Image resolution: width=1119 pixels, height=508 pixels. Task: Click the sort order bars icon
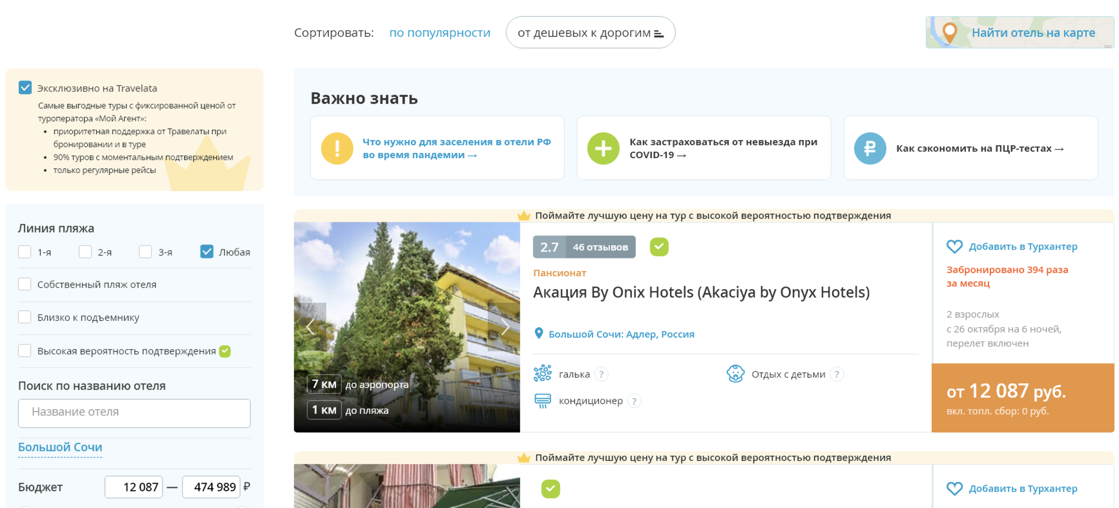coord(659,33)
